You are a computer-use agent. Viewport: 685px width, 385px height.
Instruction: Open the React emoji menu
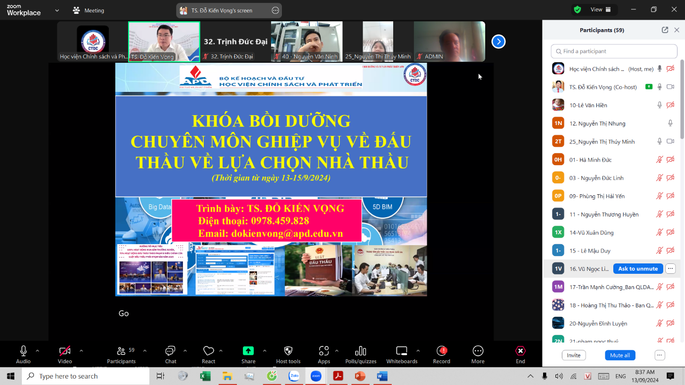click(208, 351)
